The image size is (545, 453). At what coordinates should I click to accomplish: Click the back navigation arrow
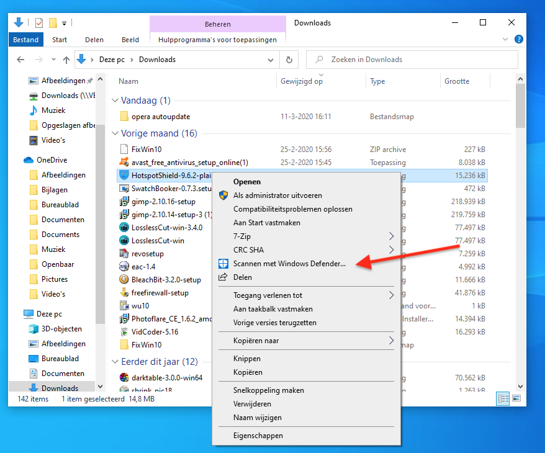pyautogui.click(x=20, y=60)
